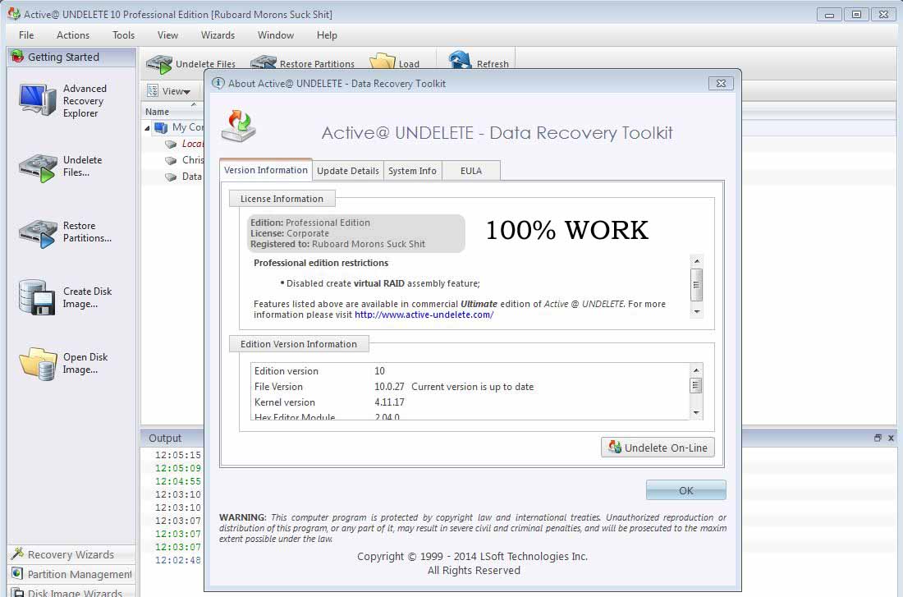
Task: Click the Restore Partitions toolbar icon
Action: tap(264, 62)
